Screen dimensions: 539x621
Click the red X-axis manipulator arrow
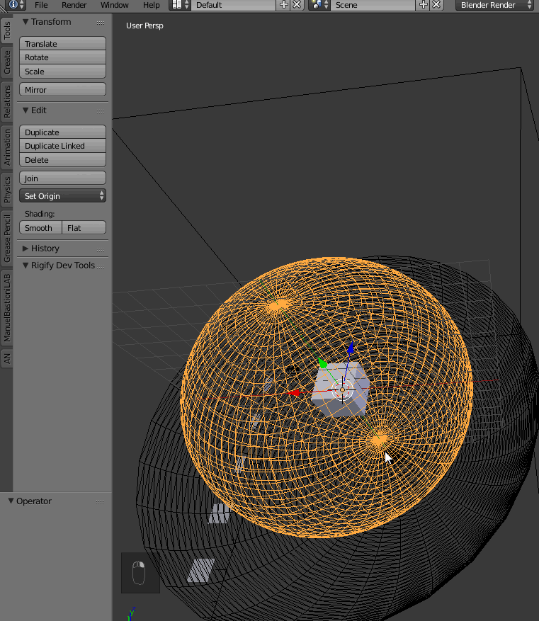[293, 393]
